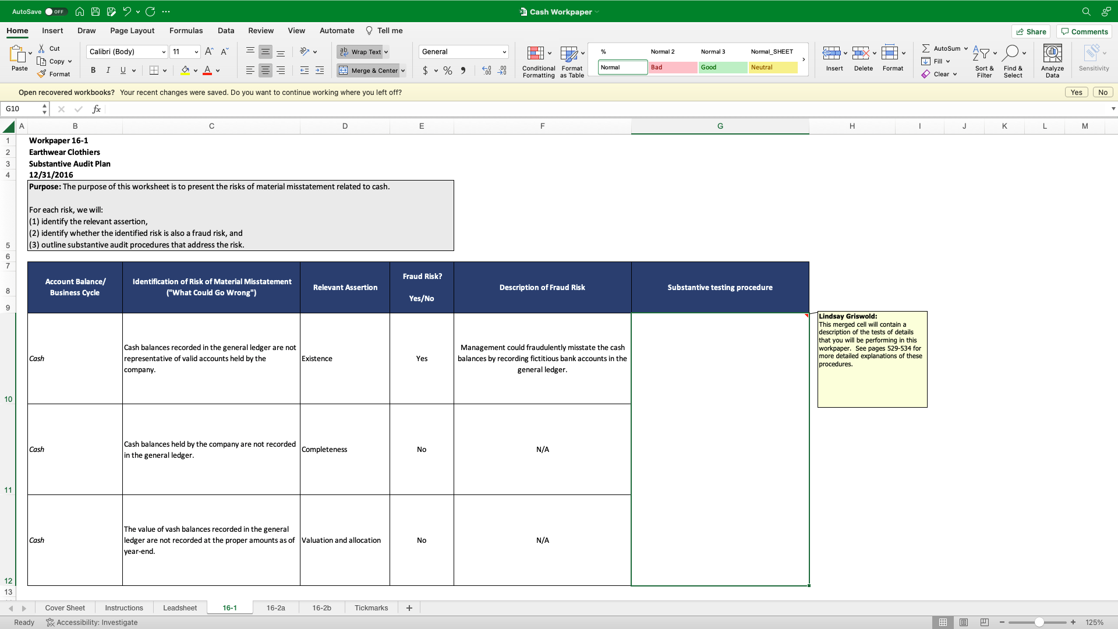Viewport: 1118px width, 629px height.
Task: Toggle the AutoSave switch
Action: 55,12
